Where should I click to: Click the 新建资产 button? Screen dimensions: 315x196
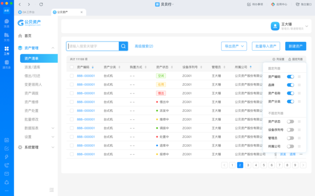pos(296,46)
